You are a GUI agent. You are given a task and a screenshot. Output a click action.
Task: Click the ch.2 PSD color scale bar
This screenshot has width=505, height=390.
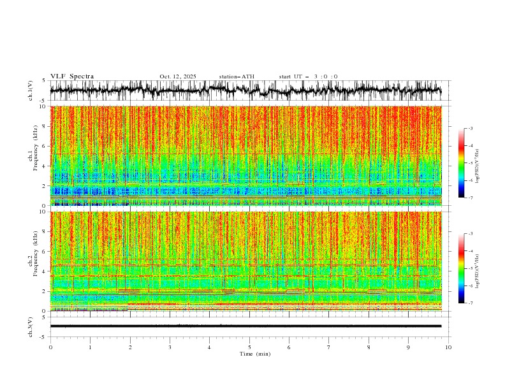pos(462,268)
